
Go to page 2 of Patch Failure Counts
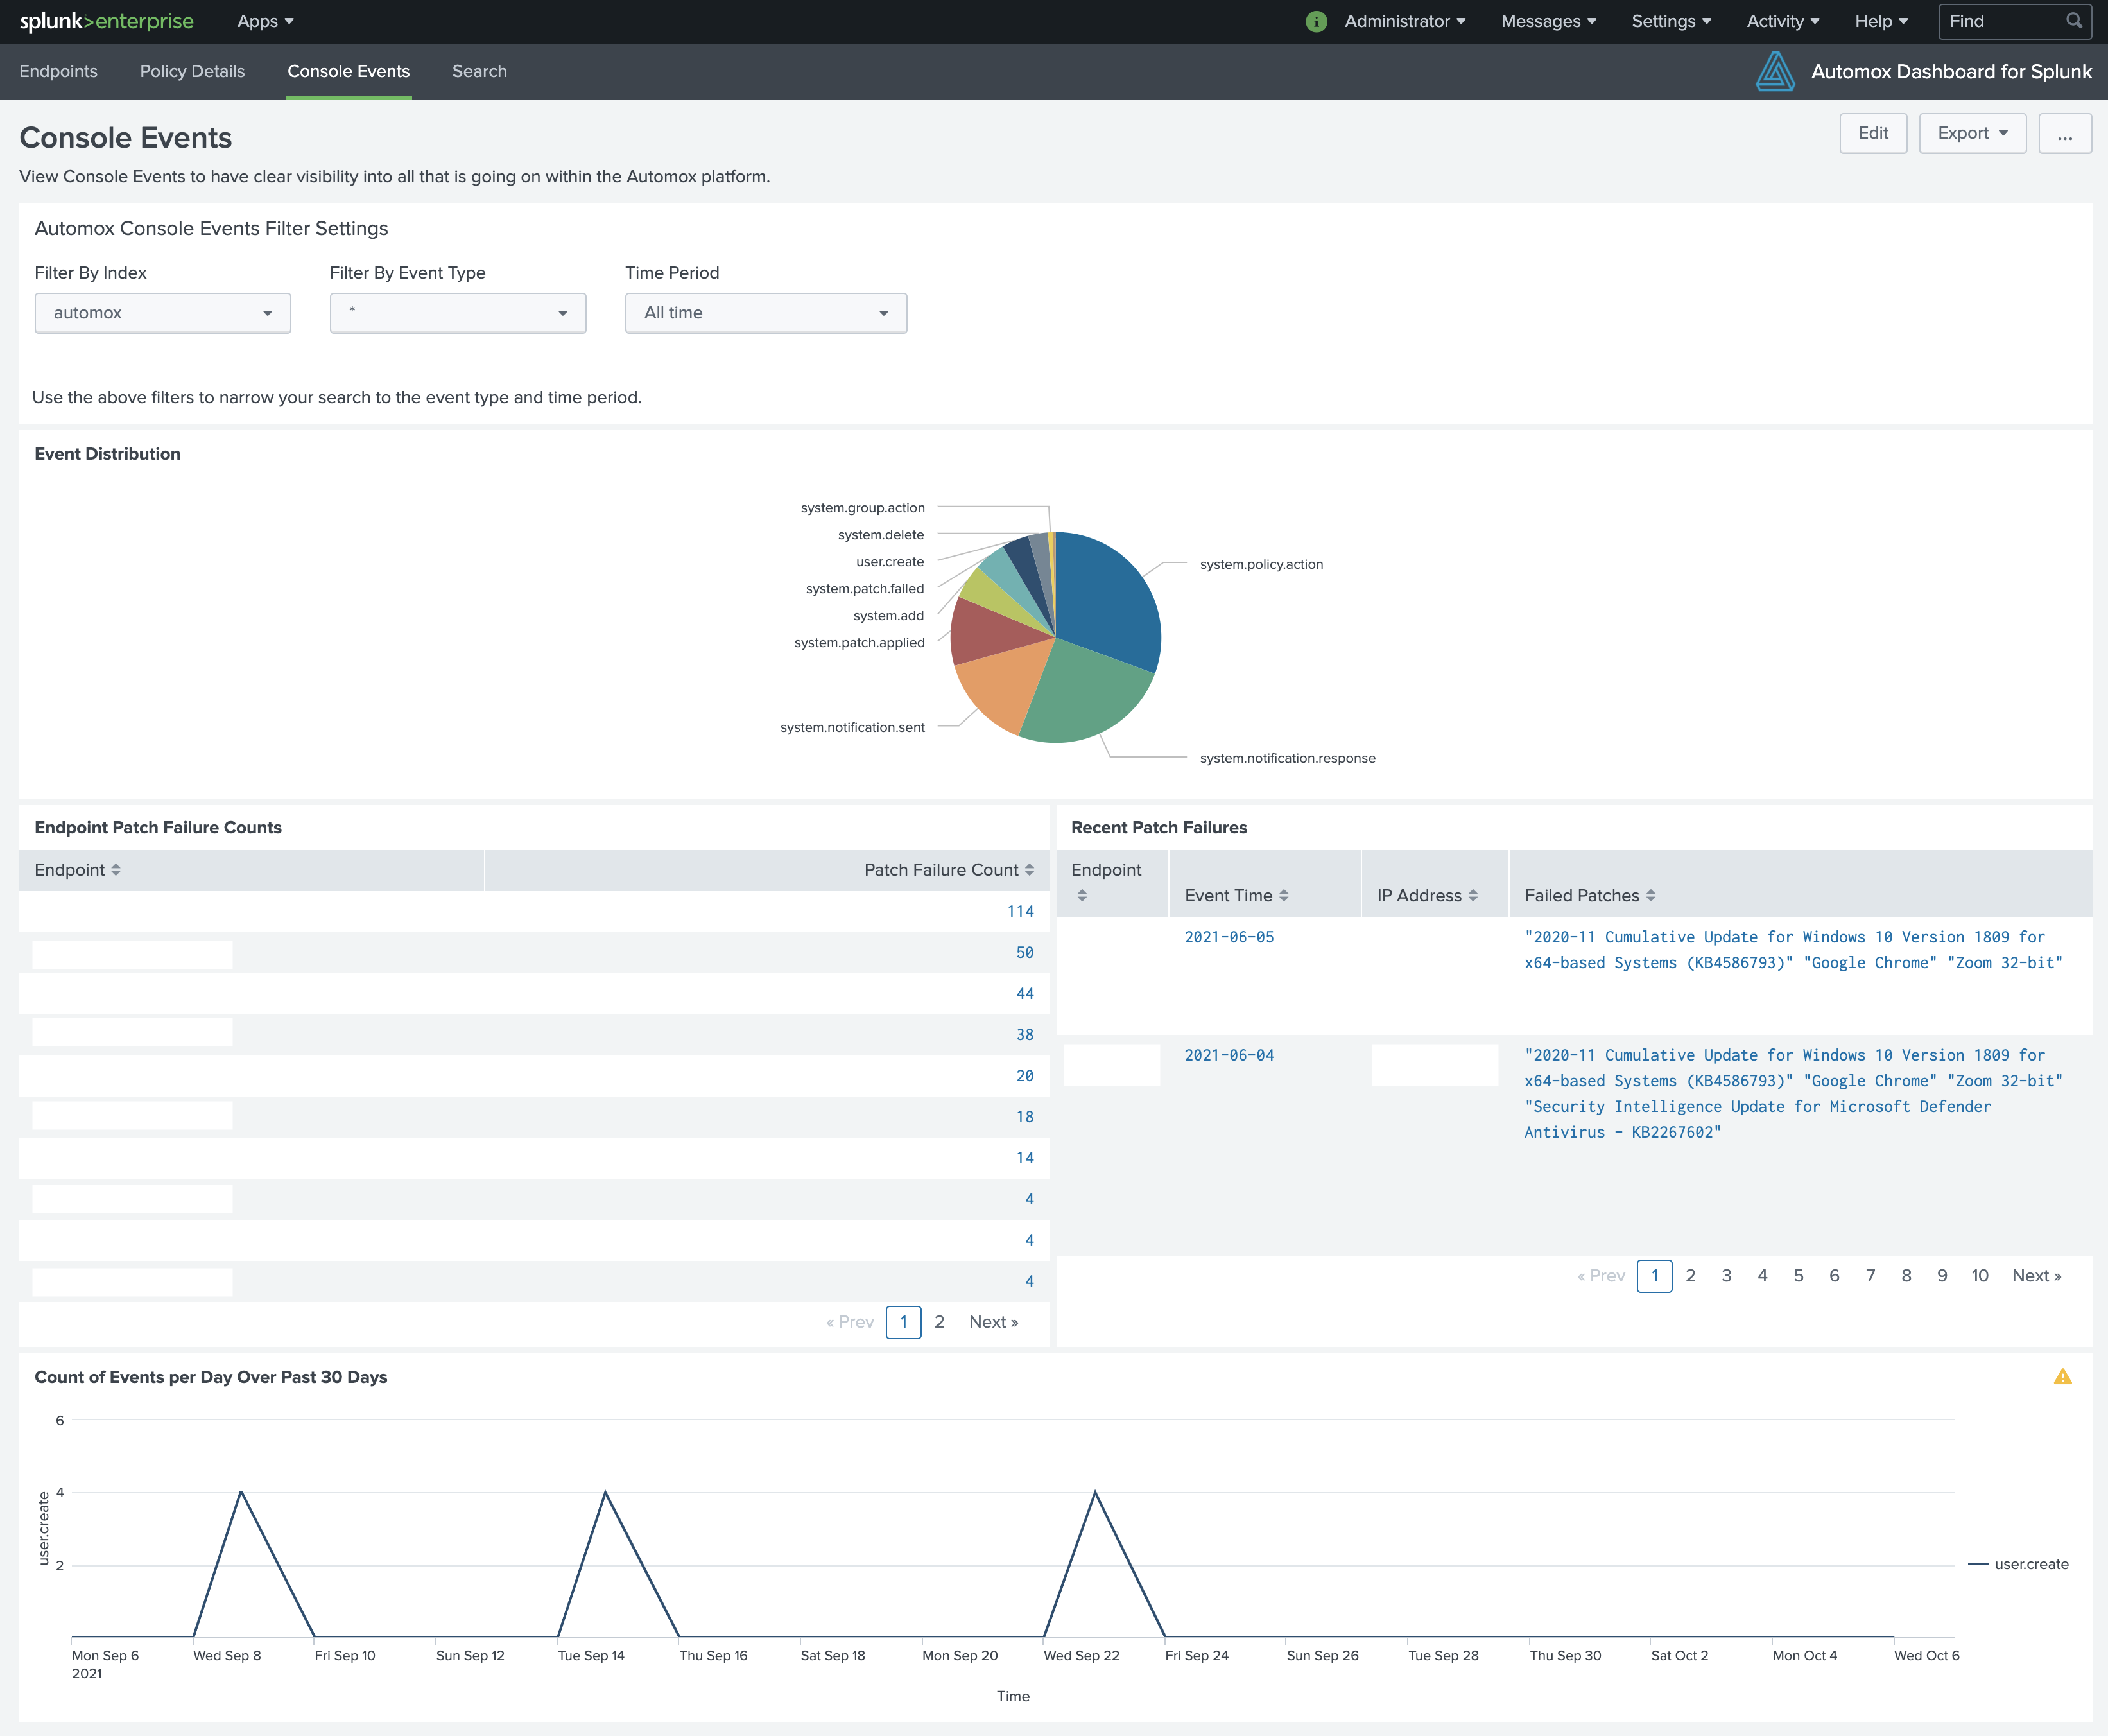coord(939,1322)
